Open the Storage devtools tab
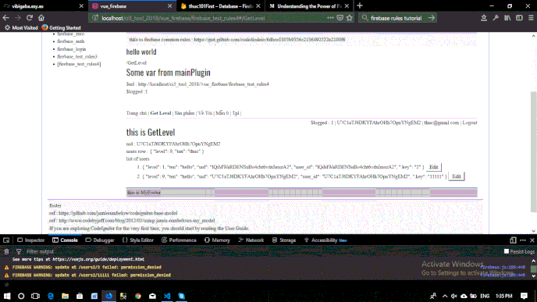This screenshot has width=537, height=302. (284, 240)
